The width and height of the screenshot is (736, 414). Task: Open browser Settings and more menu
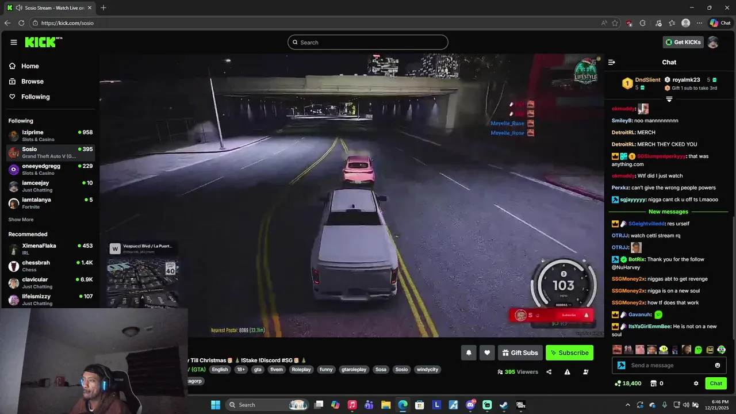(699, 23)
